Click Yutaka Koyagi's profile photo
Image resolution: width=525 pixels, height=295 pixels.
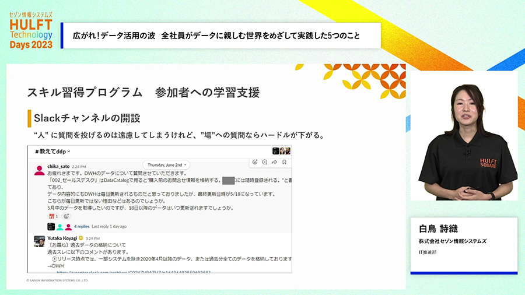pyautogui.click(x=40, y=241)
